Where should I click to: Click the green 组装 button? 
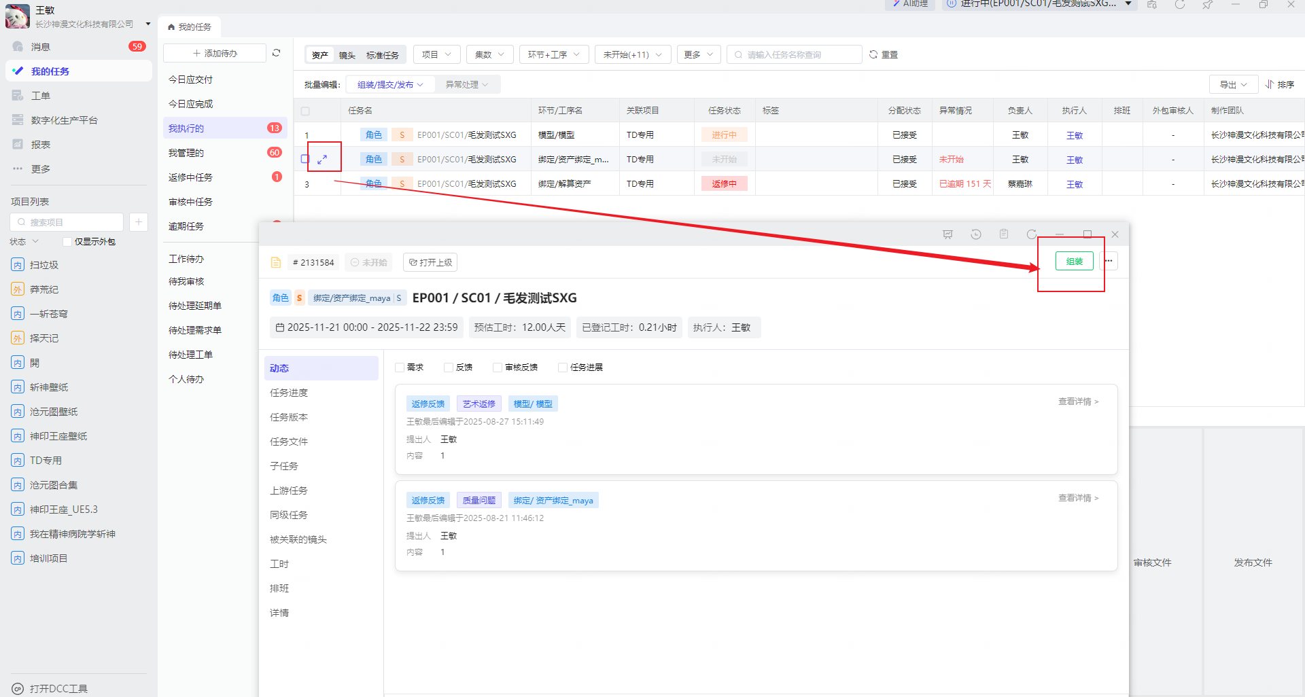[x=1074, y=261]
